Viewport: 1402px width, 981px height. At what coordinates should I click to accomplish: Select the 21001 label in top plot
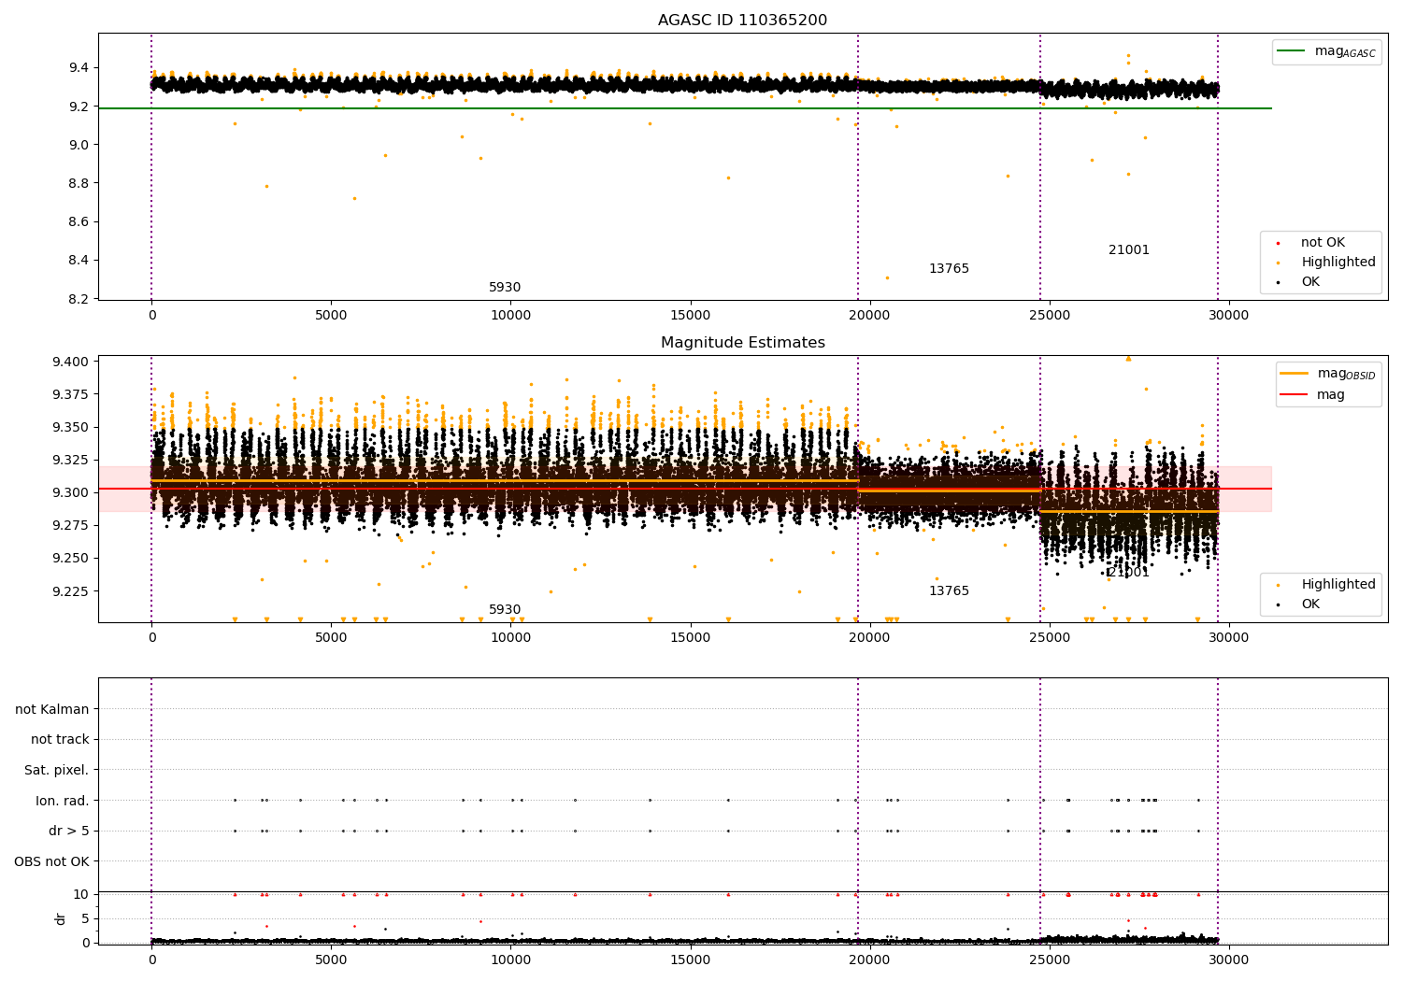pos(1129,250)
